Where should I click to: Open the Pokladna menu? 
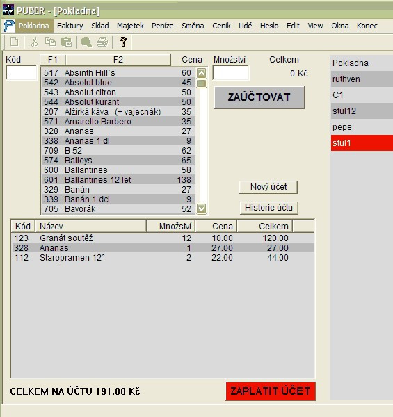pos(34,26)
